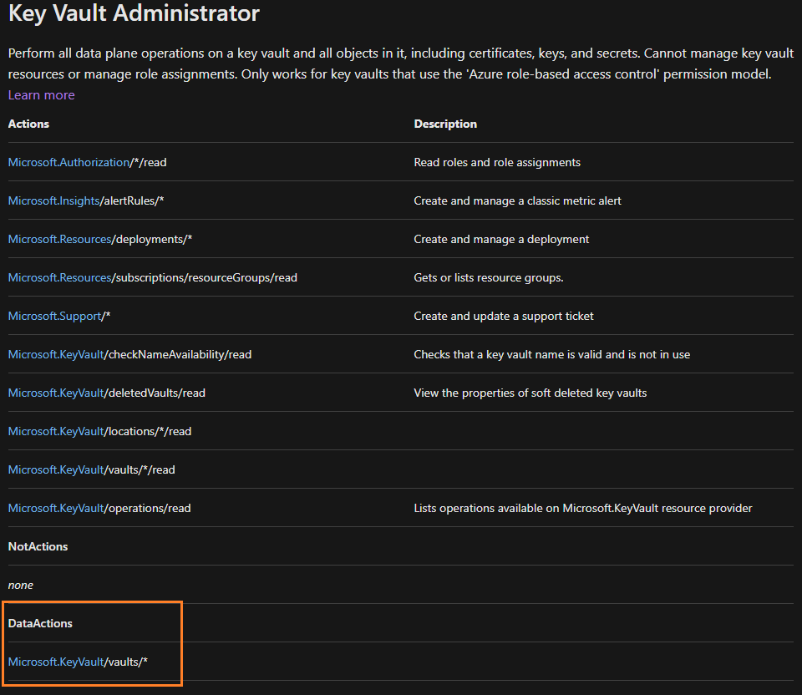Screen dimensions: 802x695
Task: Open the Learn more link
Action: tap(41, 95)
